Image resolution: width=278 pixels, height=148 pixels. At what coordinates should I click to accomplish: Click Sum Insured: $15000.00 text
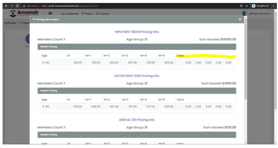(x=217, y=39)
